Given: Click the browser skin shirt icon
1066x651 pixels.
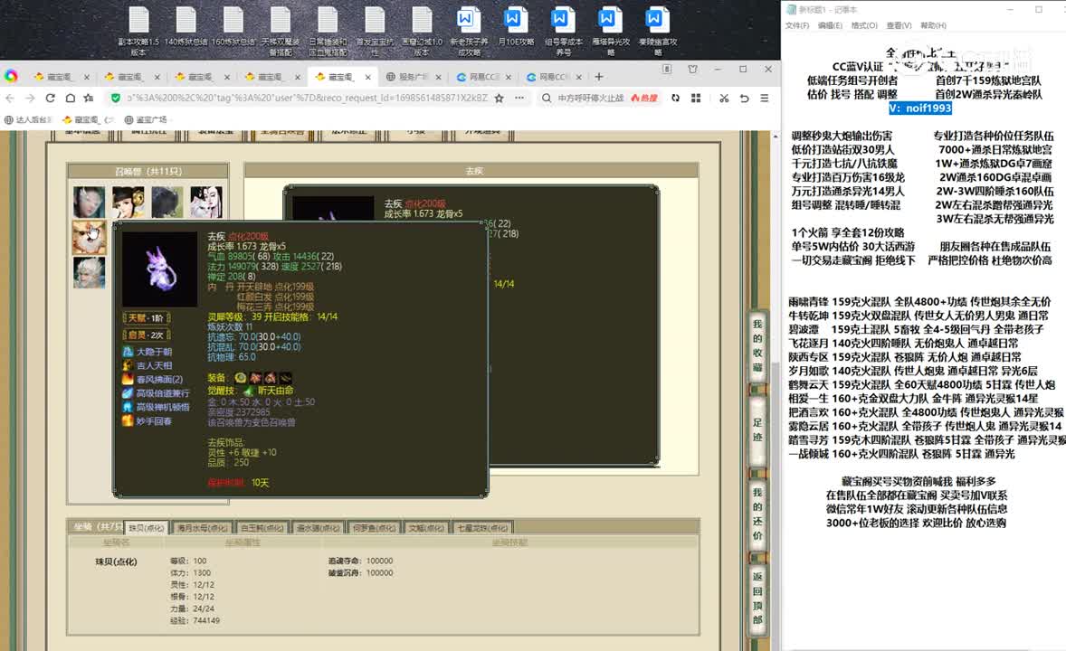Looking at the screenshot, I should click(693, 70).
